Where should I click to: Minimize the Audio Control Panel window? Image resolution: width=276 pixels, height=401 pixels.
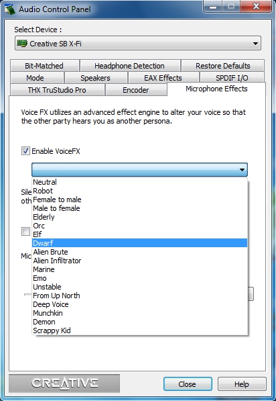(213, 6)
